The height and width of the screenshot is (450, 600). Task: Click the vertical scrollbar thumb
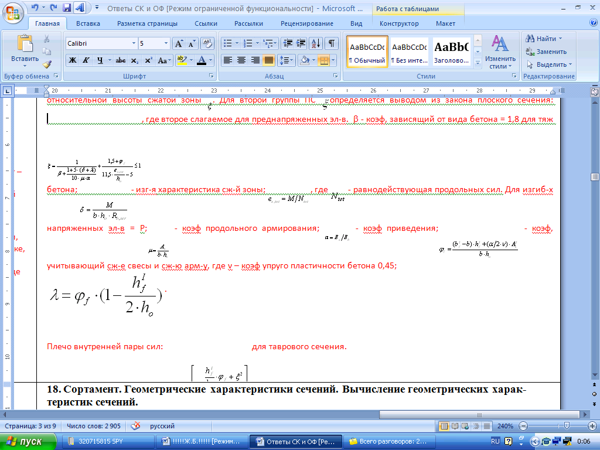[595, 177]
